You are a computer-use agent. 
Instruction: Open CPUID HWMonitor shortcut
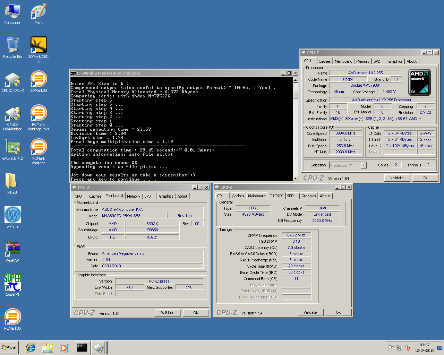(x=12, y=118)
